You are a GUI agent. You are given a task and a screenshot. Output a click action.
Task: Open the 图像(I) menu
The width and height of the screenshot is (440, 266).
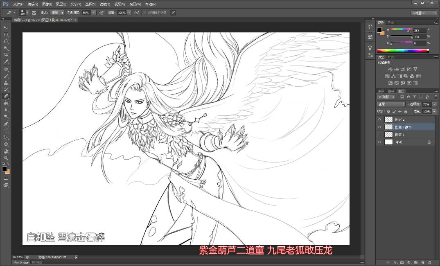(47, 4)
